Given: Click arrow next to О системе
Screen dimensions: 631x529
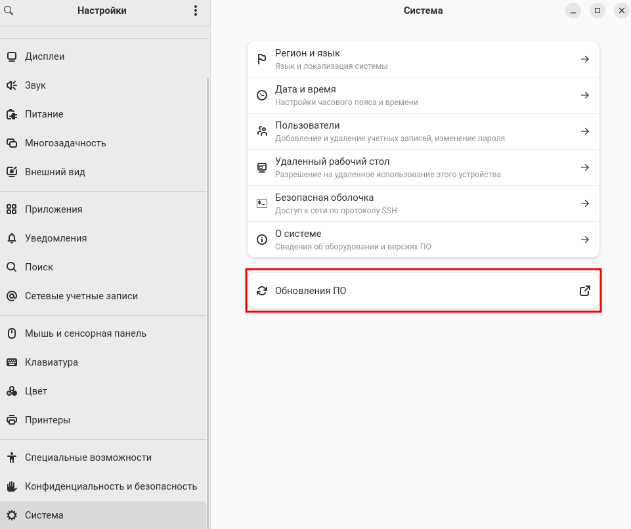Looking at the screenshot, I should click(x=584, y=240).
